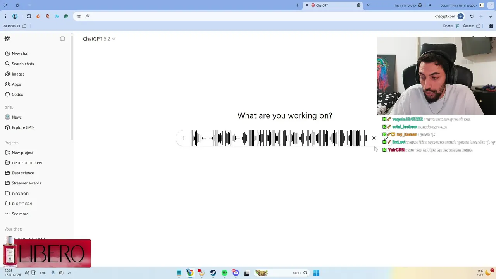The height and width of the screenshot is (279, 496).
Task: Click the green Grammarly extension icon
Action: click(66, 16)
